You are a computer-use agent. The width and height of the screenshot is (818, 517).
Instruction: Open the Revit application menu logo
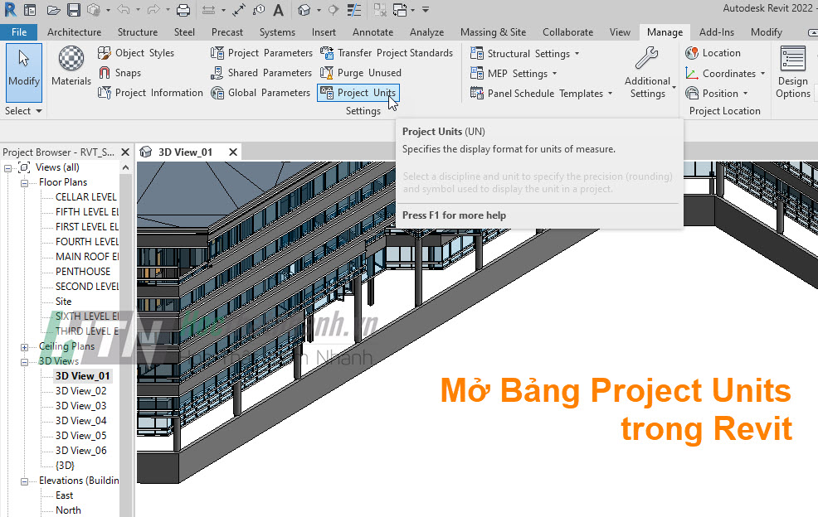tap(9, 9)
